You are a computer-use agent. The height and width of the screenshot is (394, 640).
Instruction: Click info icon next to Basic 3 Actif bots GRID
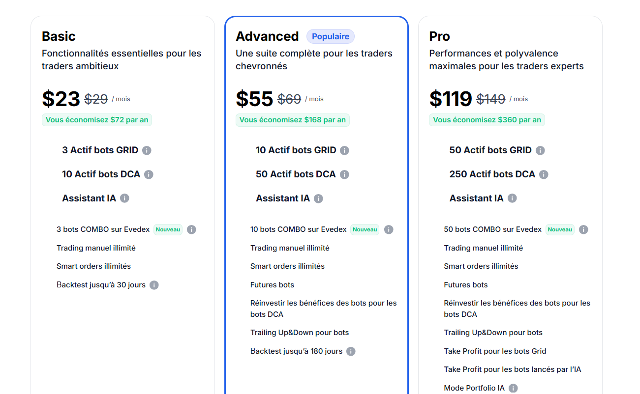pyautogui.click(x=147, y=150)
